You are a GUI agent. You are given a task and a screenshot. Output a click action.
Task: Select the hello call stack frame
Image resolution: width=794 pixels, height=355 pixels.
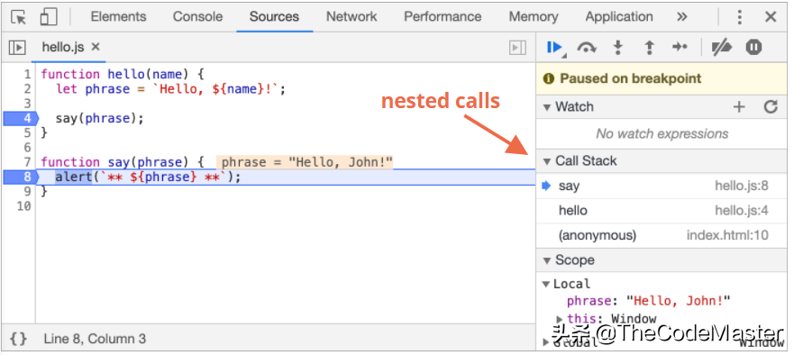pyautogui.click(x=662, y=211)
